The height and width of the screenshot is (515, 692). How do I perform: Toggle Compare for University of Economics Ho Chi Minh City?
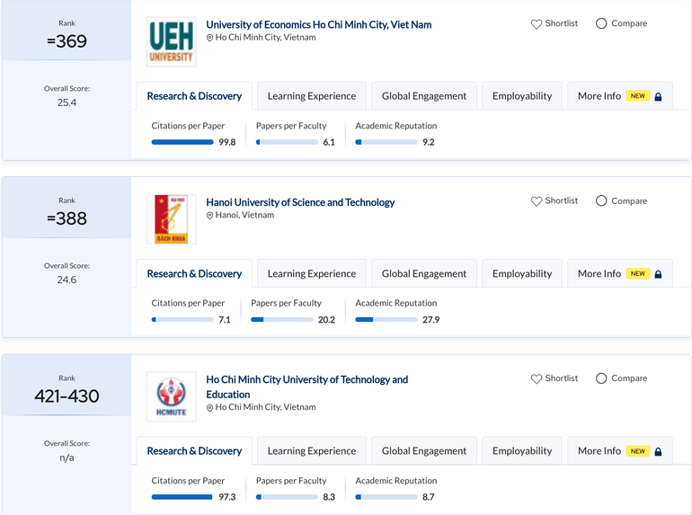pyautogui.click(x=601, y=23)
